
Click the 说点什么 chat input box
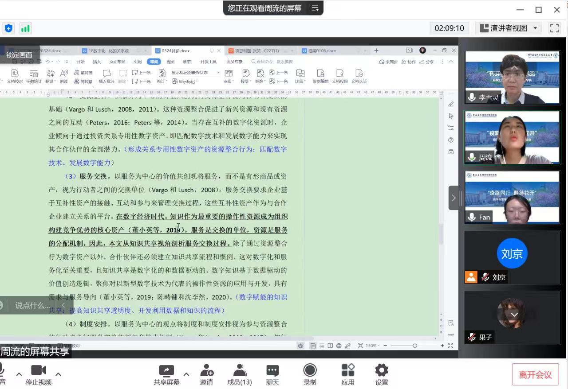click(x=33, y=305)
